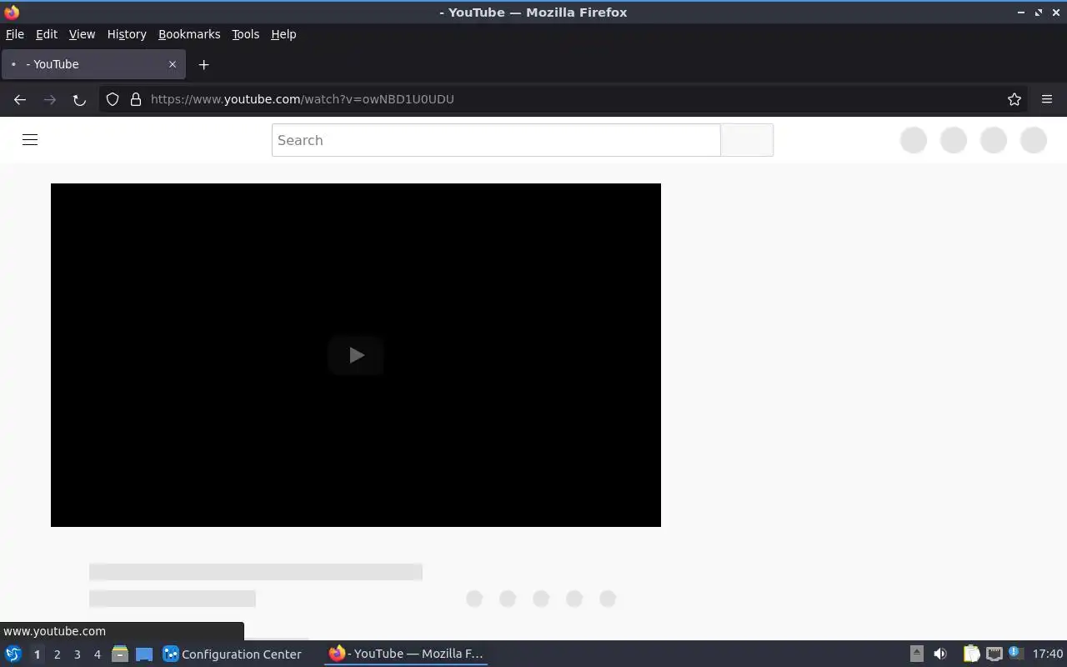Open the tracking protection shield icon
This screenshot has width=1067, height=667.
[x=113, y=99]
